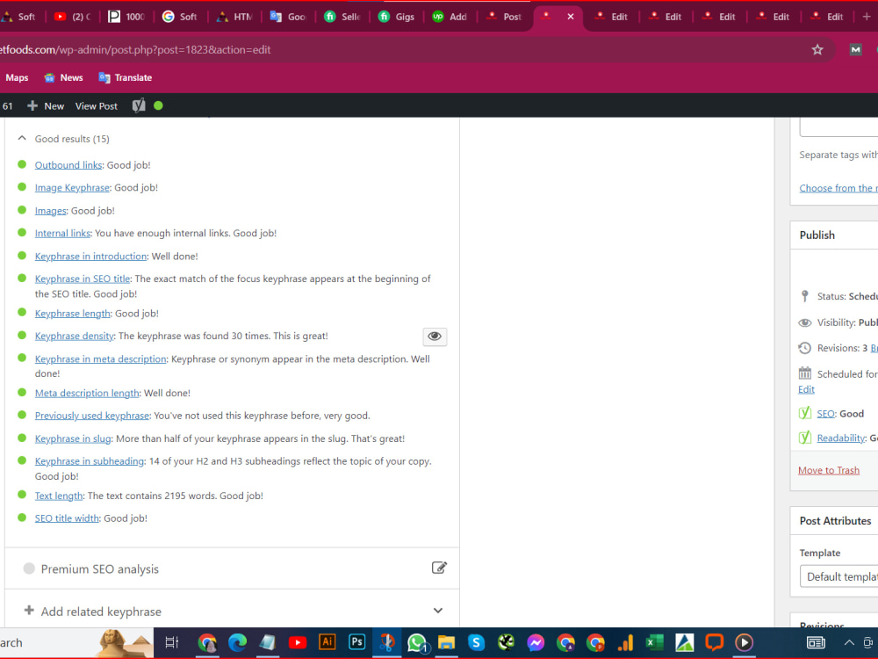Click New in the admin bar
The width and height of the screenshot is (878, 659).
click(54, 106)
